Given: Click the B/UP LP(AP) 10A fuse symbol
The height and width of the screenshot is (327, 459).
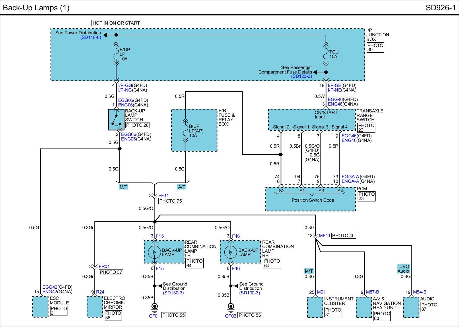Looking at the screenshot, I should click(186, 131).
